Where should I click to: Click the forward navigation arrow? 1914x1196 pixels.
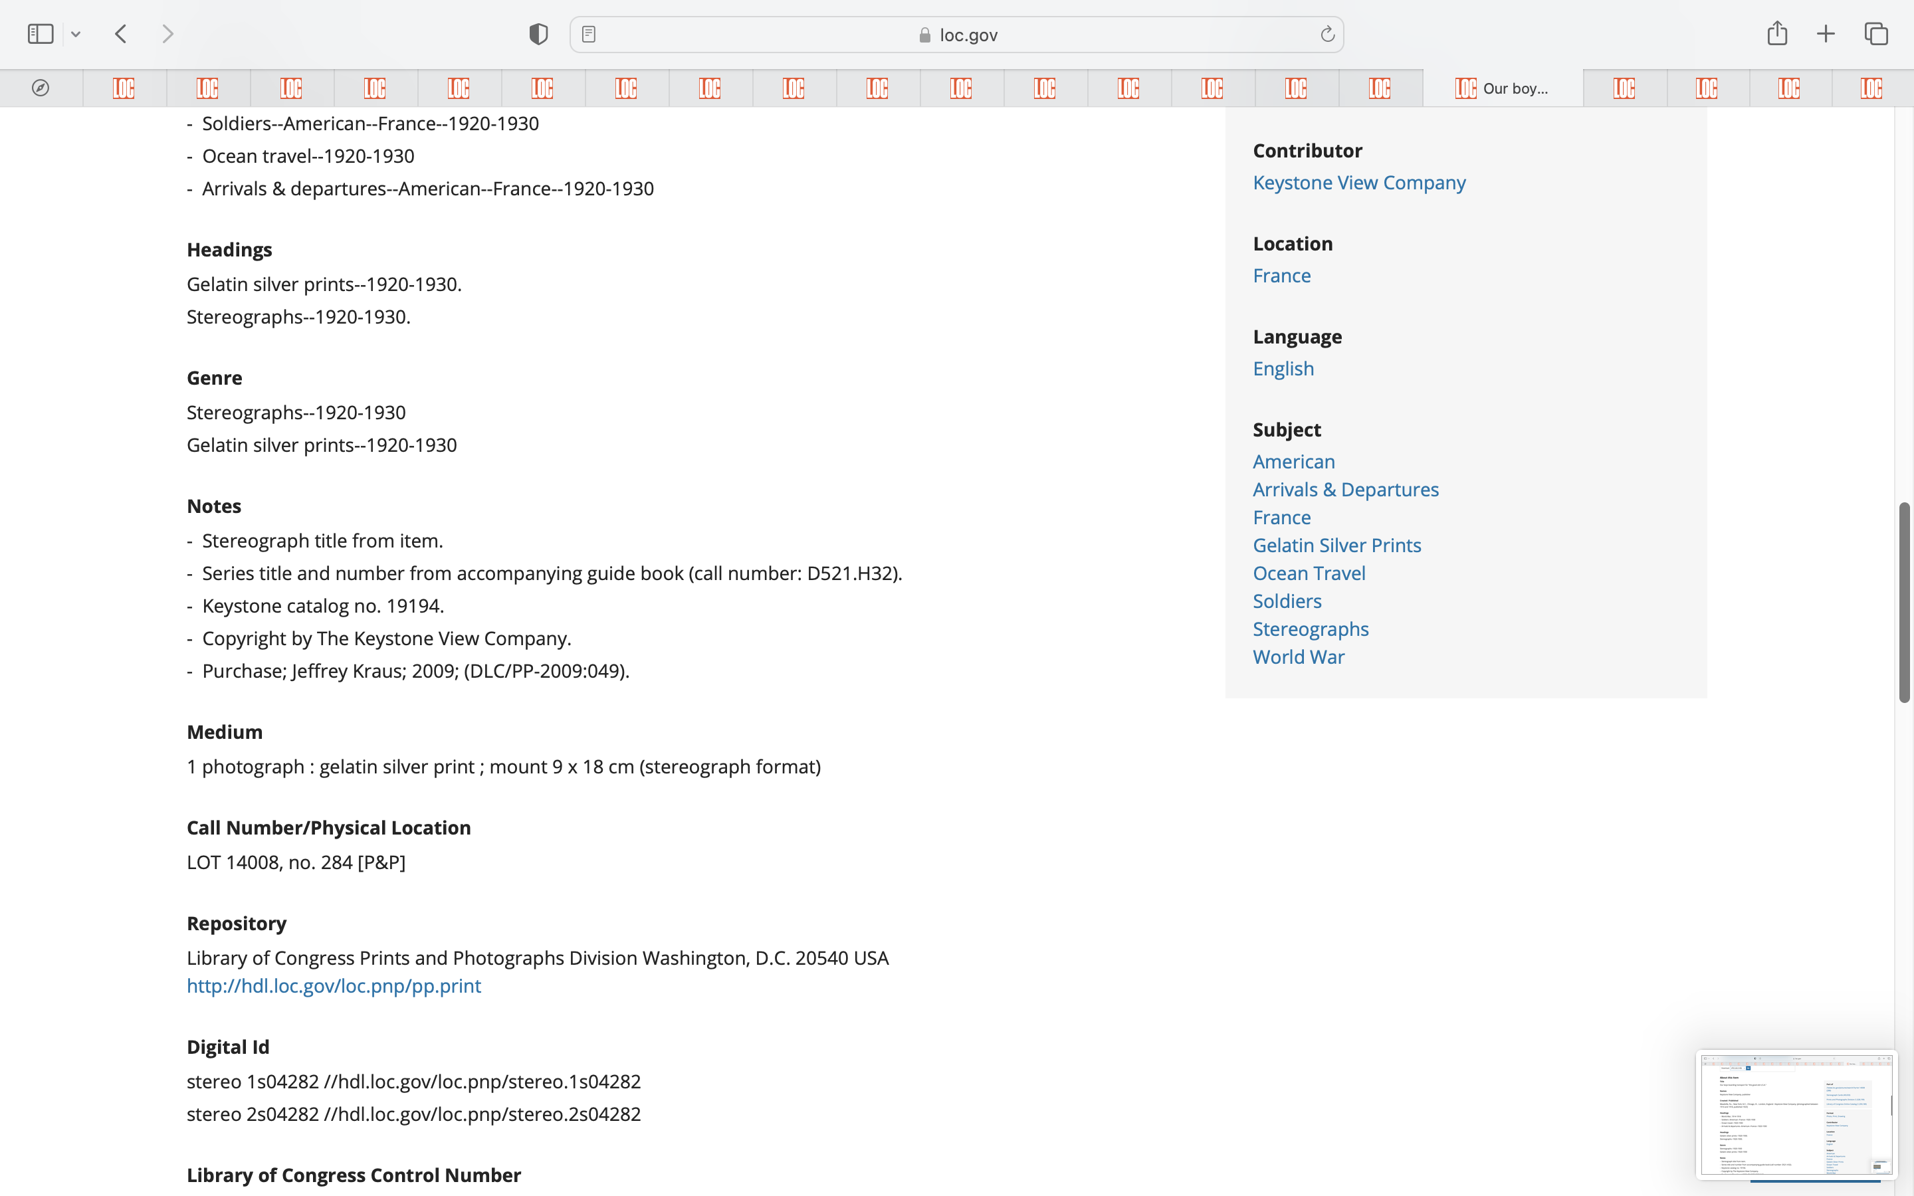point(167,34)
